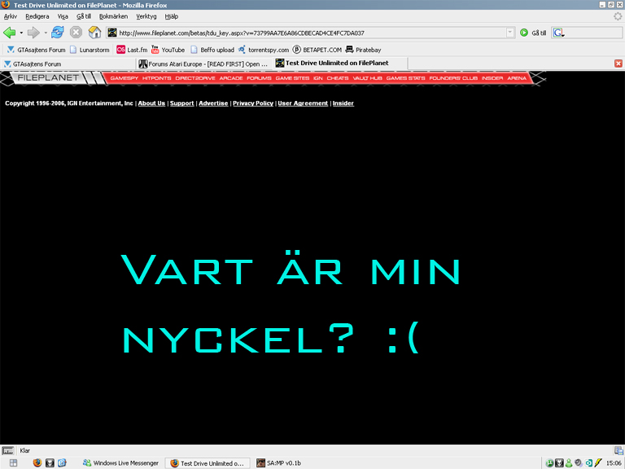Switch to the Forums Atari Europe tab
The height and width of the screenshot is (469, 625).
pyautogui.click(x=204, y=64)
